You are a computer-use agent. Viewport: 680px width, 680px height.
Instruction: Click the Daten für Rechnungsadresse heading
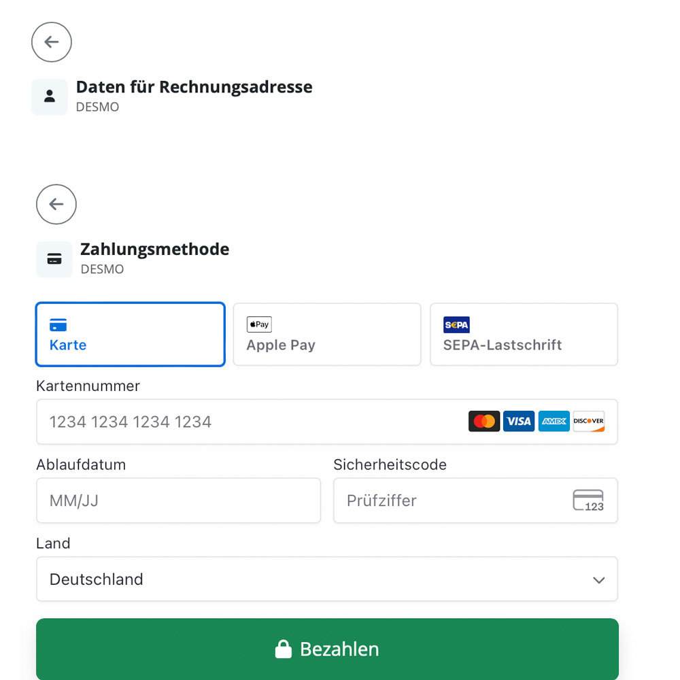(x=194, y=87)
